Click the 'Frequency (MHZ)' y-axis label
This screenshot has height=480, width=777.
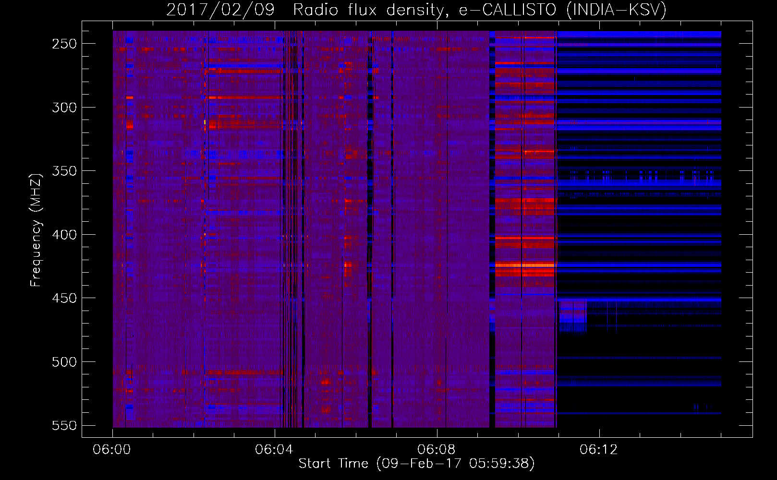pyautogui.click(x=36, y=230)
